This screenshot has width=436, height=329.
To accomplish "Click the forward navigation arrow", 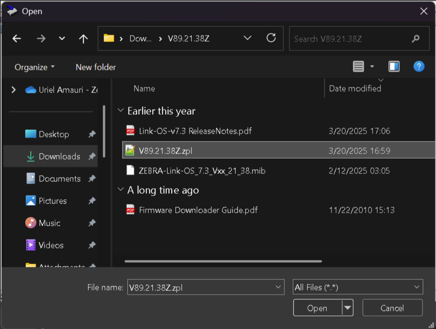I will 41,38.
